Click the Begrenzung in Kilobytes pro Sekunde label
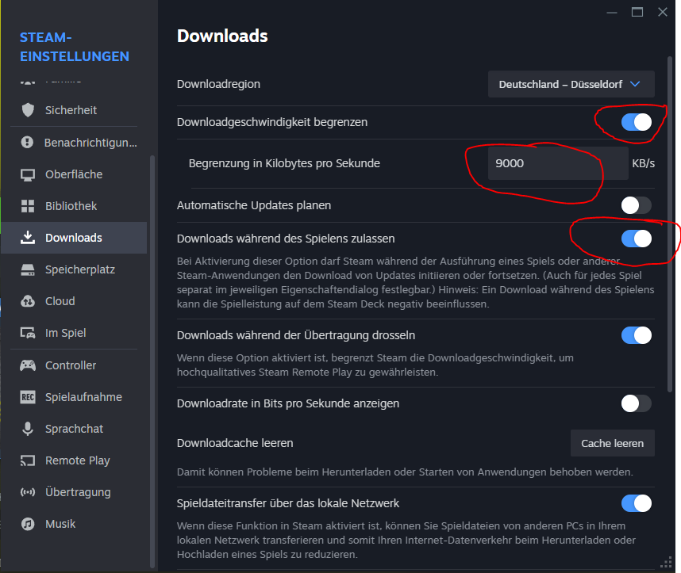 click(284, 163)
